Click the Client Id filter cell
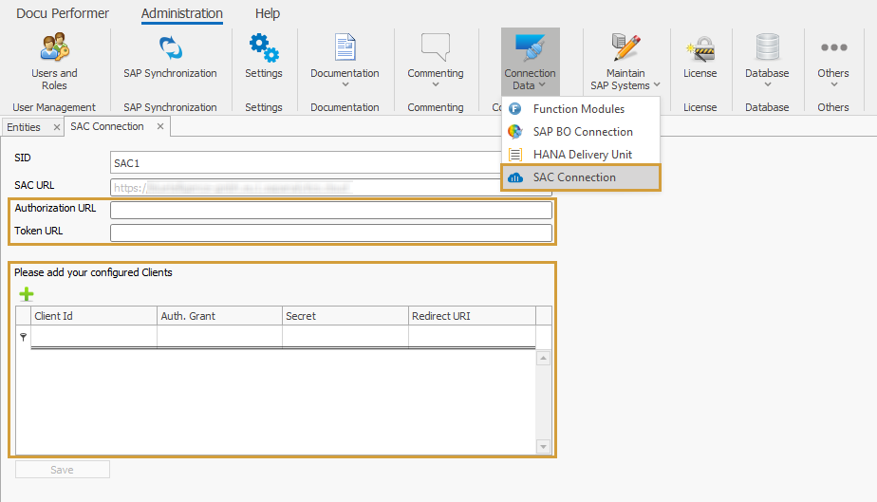 (x=93, y=337)
